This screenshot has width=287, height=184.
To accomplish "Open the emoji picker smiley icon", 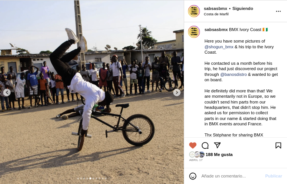I will point(193,176).
